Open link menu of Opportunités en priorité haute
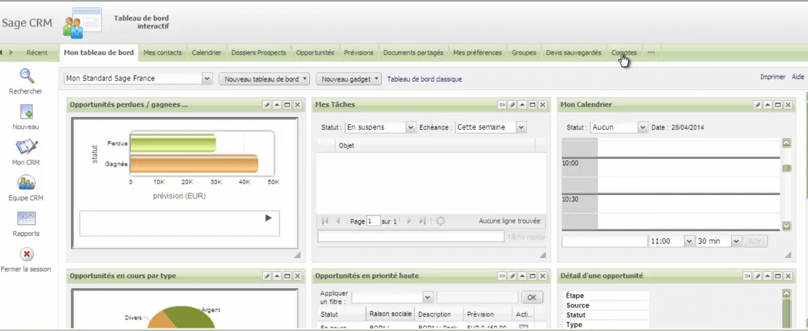The width and height of the screenshot is (808, 331). click(x=502, y=276)
